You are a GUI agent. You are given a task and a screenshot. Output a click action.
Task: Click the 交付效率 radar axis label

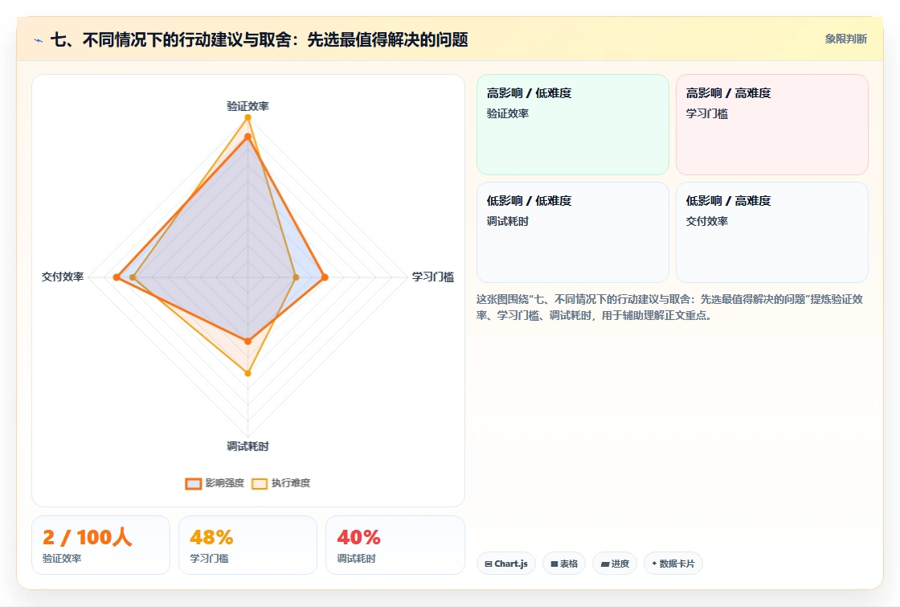(63, 277)
